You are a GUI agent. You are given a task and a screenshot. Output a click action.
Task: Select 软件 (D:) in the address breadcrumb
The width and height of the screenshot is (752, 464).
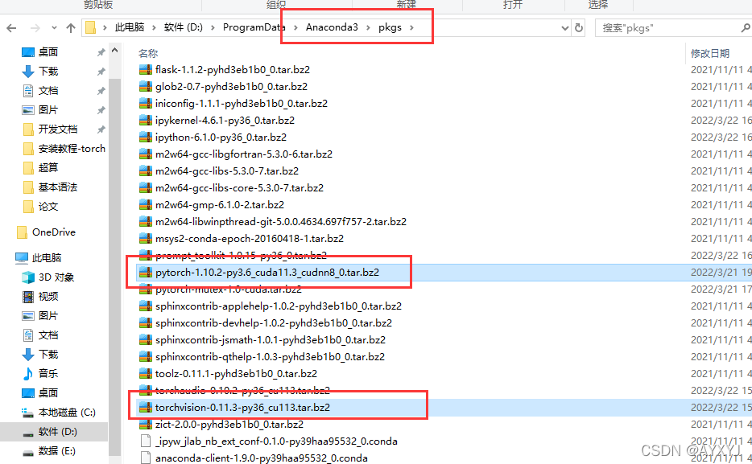(184, 27)
